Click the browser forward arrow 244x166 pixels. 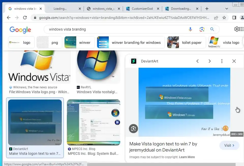pyautogui.click(x=17, y=18)
